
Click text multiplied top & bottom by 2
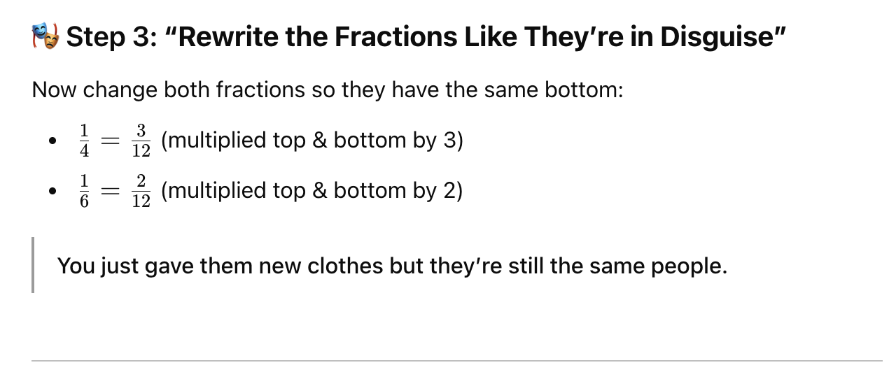coord(312,191)
